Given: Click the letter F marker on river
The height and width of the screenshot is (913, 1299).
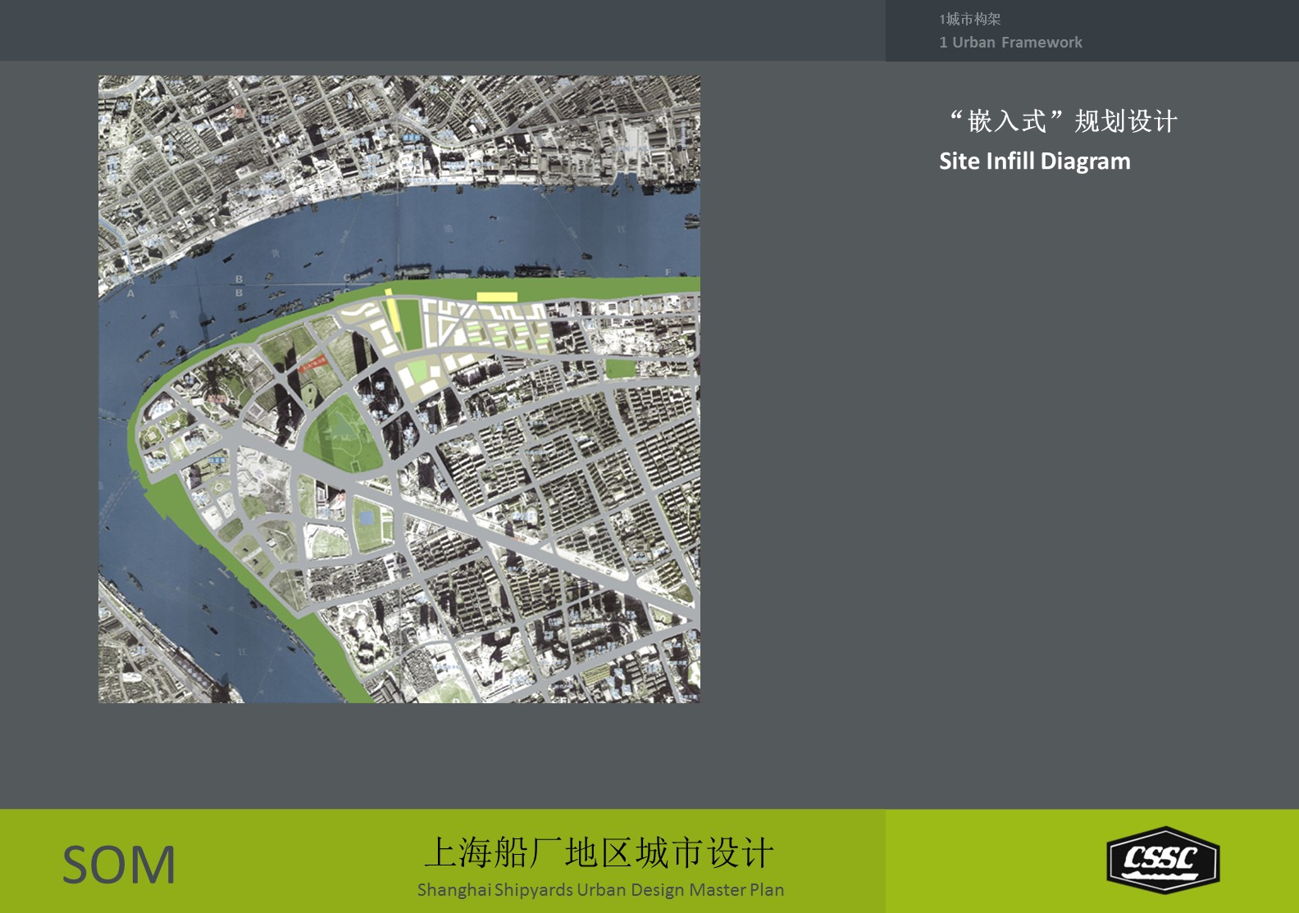Looking at the screenshot, I should 668,272.
